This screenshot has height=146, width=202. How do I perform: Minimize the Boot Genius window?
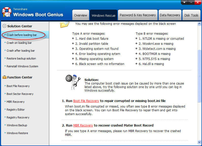(x=191, y=3)
